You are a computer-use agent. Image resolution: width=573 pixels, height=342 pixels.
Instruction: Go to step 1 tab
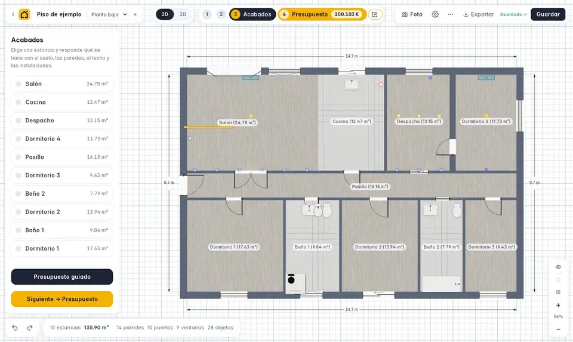point(207,14)
